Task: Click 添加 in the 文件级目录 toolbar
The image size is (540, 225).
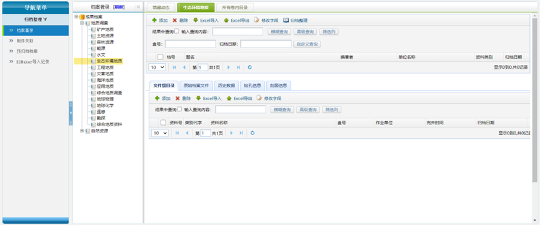Action: tap(162, 98)
